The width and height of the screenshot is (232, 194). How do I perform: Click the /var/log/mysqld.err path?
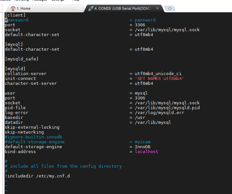tap(159, 112)
